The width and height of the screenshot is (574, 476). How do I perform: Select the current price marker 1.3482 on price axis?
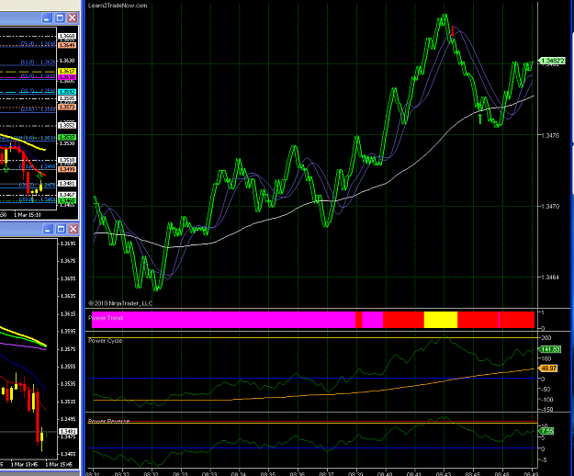pos(552,61)
